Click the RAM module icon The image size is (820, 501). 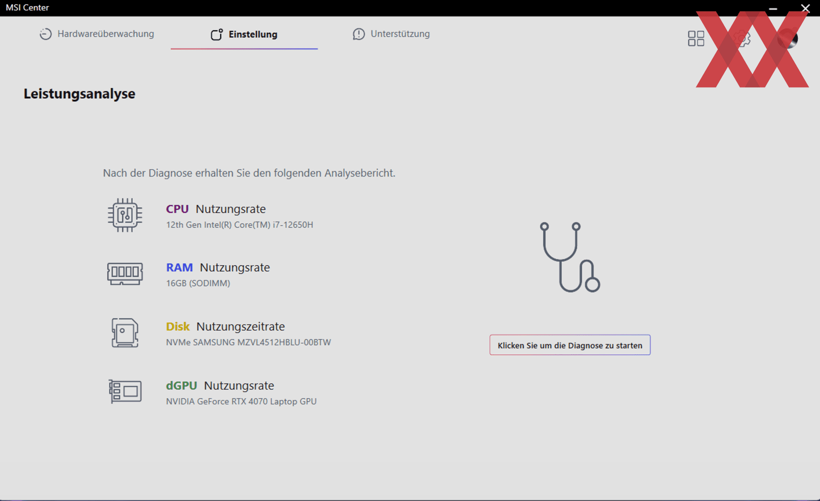pyautogui.click(x=125, y=273)
